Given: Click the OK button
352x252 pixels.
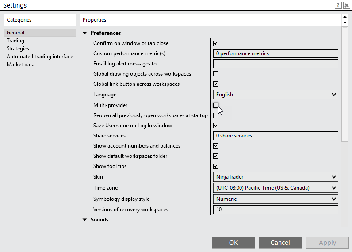Looking at the screenshot, I should pyautogui.click(x=233, y=242).
